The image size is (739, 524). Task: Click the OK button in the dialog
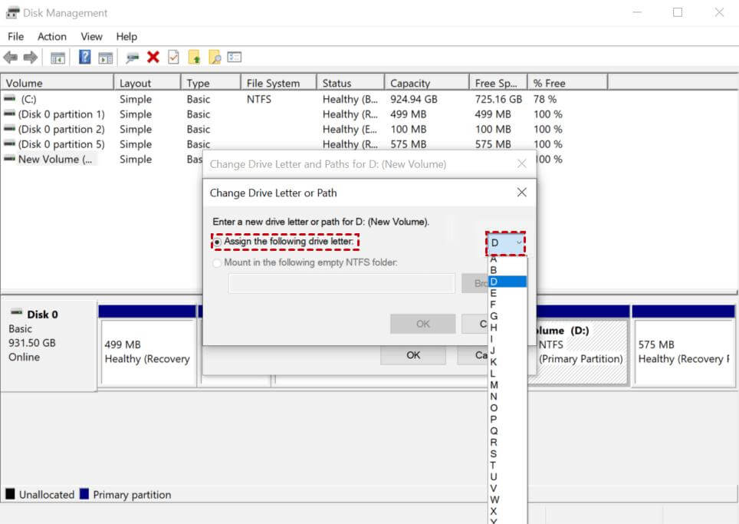pyautogui.click(x=422, y=324)
